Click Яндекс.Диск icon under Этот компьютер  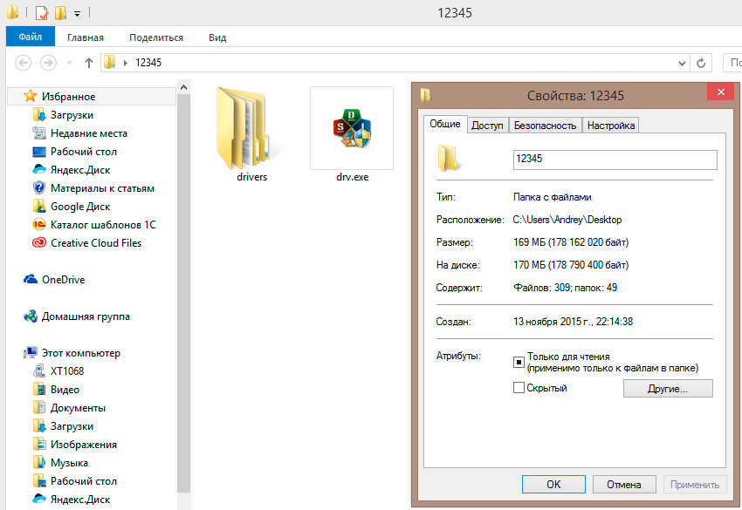[x=38, y=500]
